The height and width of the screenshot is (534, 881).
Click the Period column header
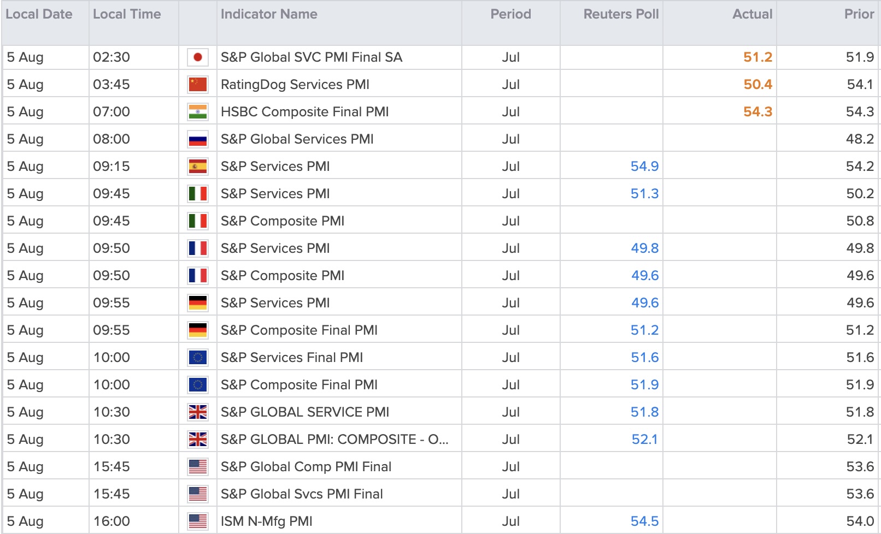[x=510, y=14]
